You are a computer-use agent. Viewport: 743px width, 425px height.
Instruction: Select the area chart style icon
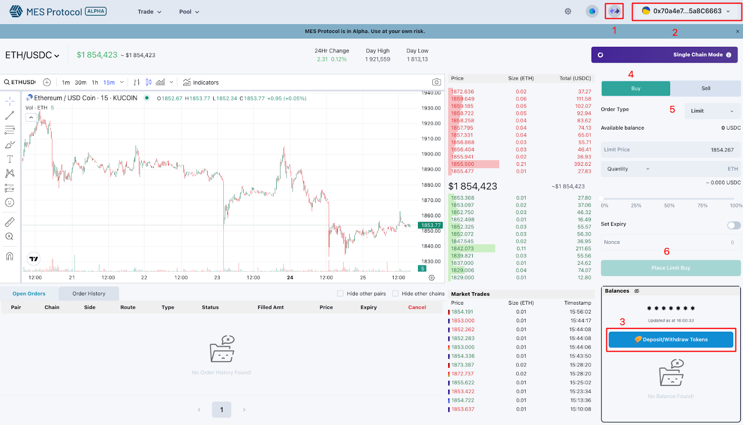(x=160, y=82)
